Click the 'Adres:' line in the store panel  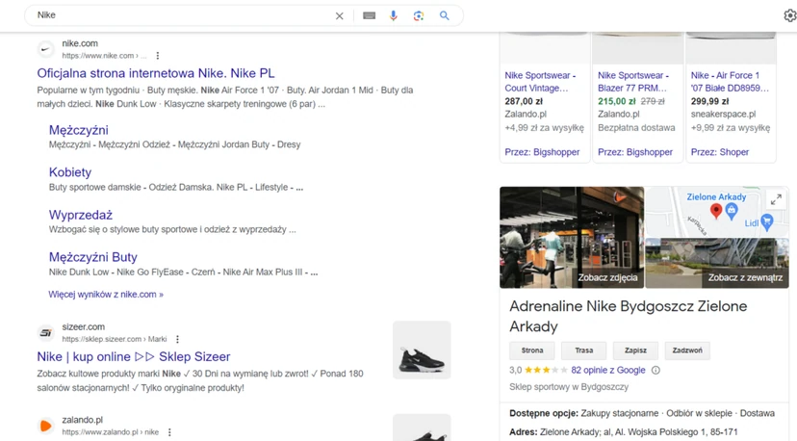[623, 432]
